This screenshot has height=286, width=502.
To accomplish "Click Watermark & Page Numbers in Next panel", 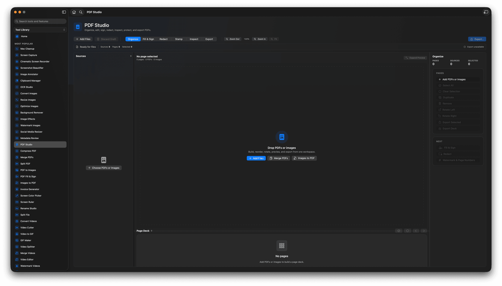I will (x=458, y=160).
